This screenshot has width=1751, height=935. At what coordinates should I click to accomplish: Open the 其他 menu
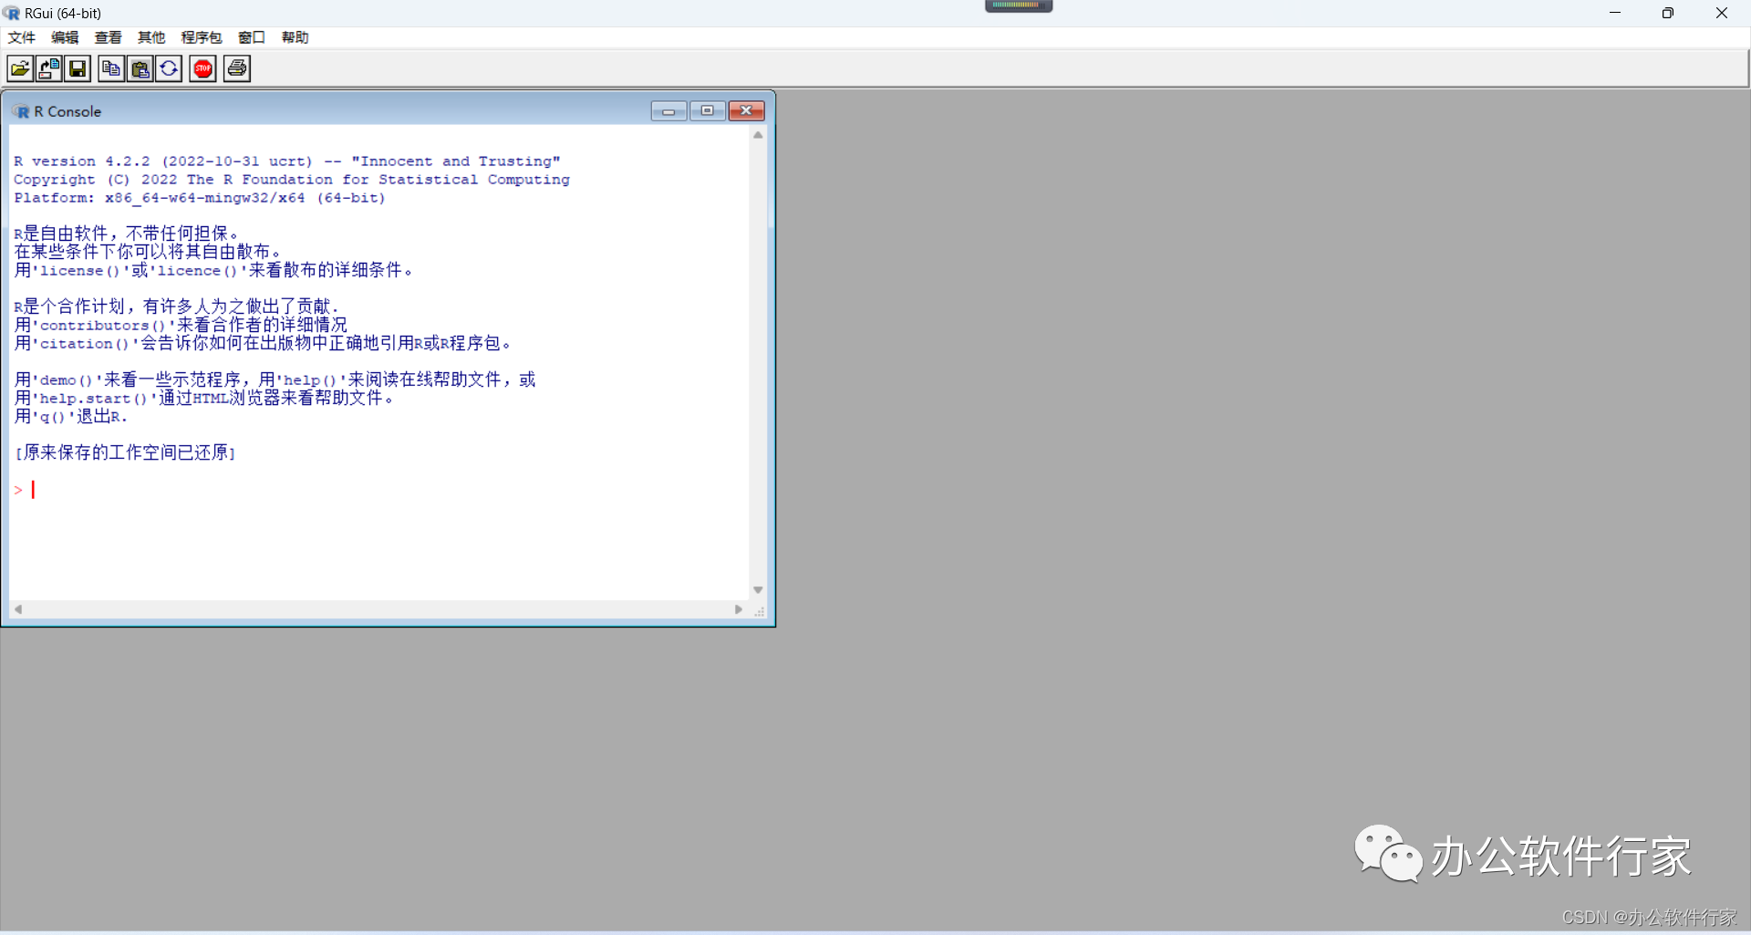(151, 37)
